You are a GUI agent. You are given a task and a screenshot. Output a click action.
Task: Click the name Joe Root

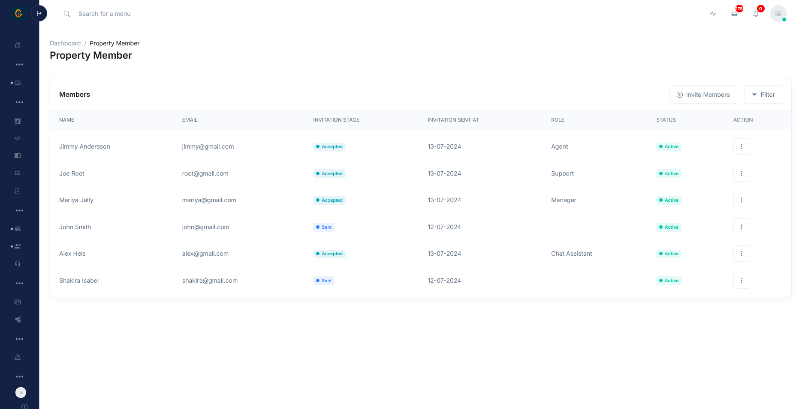[72, 173]
